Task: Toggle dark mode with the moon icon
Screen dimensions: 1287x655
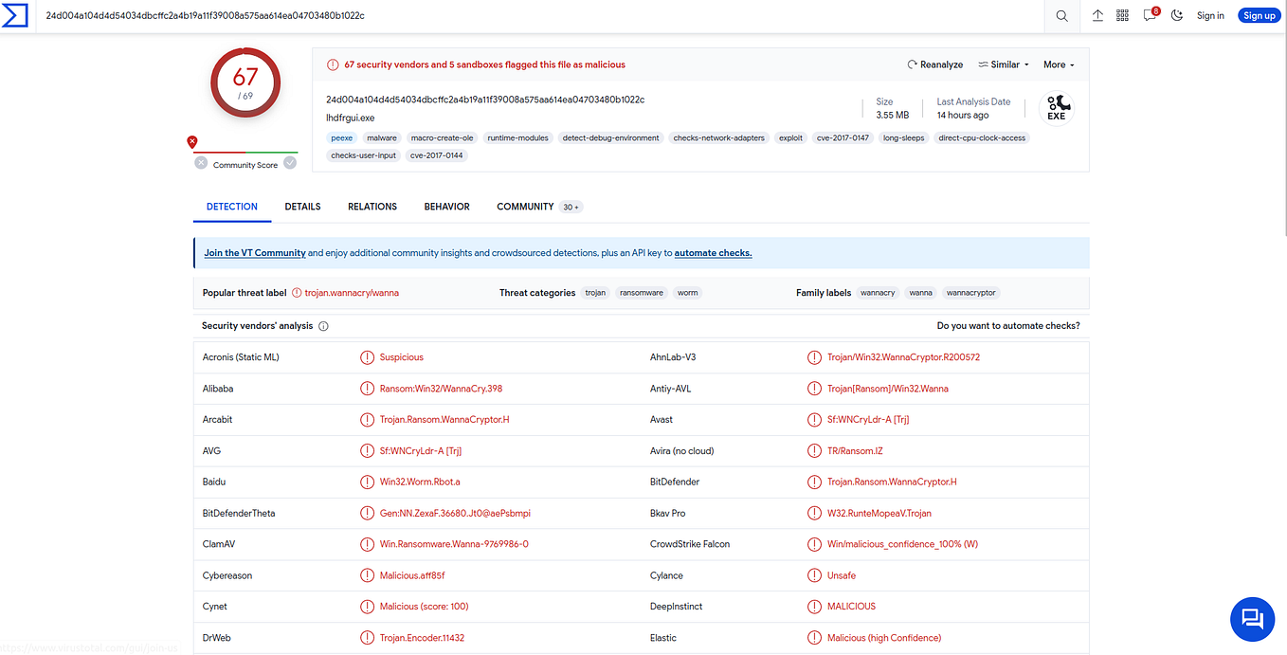Action: tap(1176, 15)
